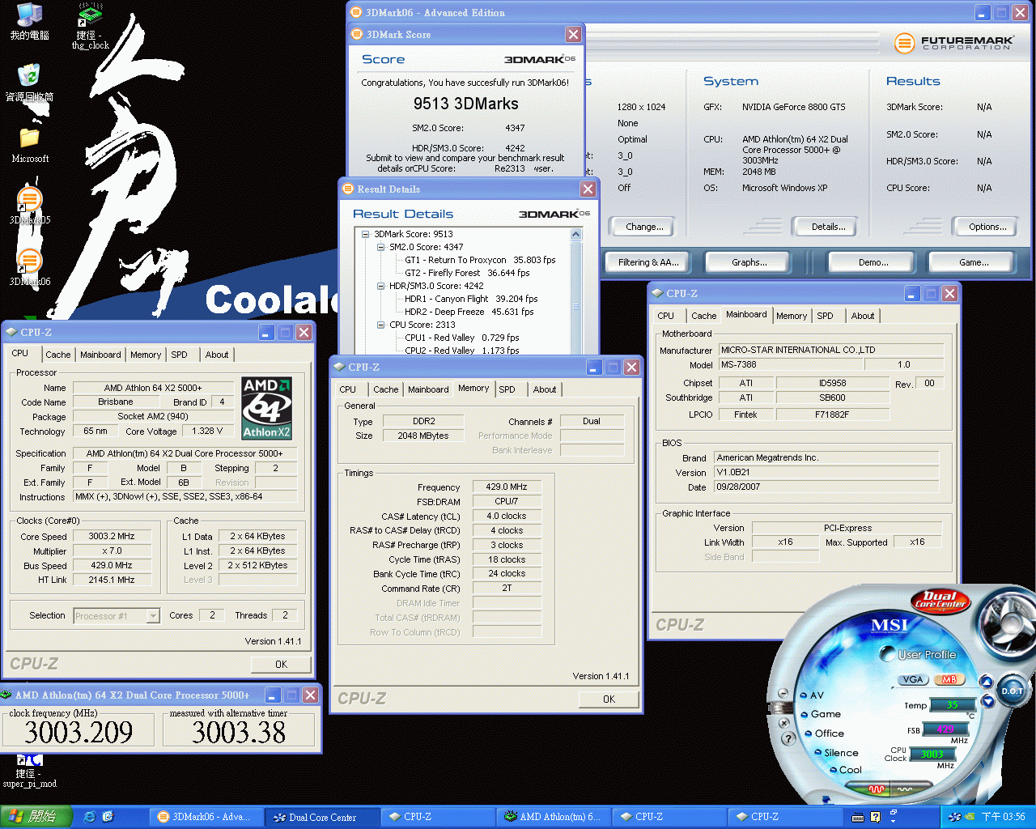Viewport: 1036px width, 829px height.
Task: Click the AMD Athlon X2 logo in CPU-Z
Action: (266, 408)
